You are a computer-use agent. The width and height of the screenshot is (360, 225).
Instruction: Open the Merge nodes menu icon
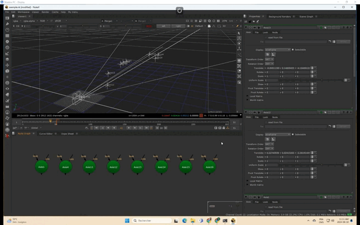pyautogui.click(x=7, y=59)
